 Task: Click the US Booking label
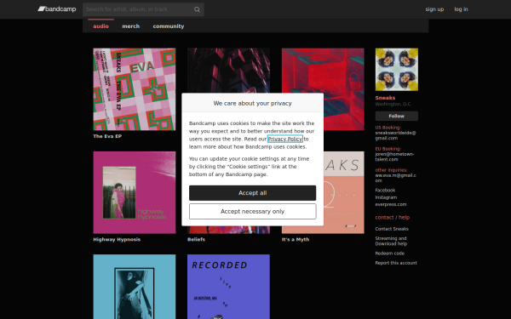(388, 128)
